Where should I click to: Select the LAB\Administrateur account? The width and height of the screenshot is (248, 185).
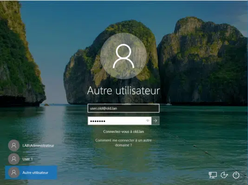[31, 146]
